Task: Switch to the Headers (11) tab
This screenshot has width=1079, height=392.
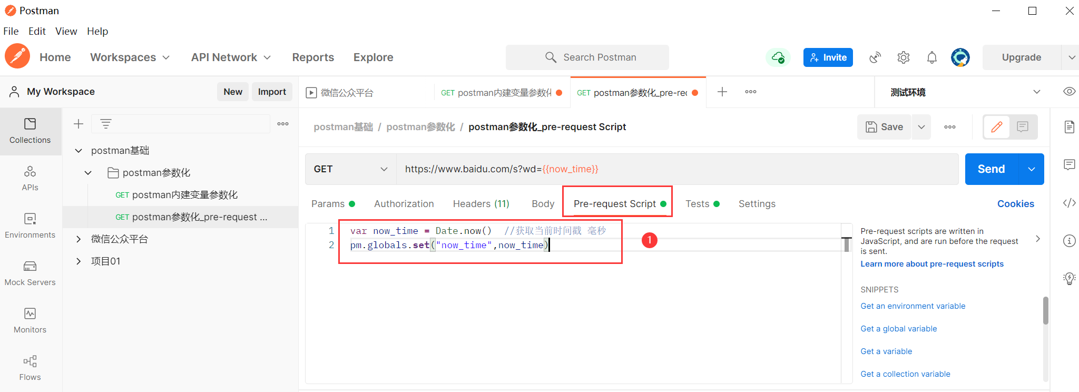Action: [481, 204]
